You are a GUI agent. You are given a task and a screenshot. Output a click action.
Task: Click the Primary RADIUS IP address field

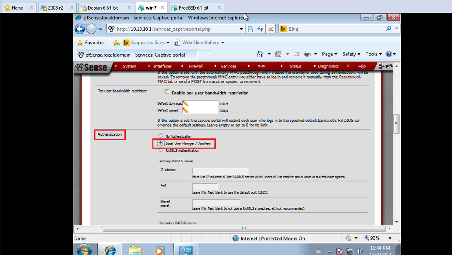click(x=220, y=171)
